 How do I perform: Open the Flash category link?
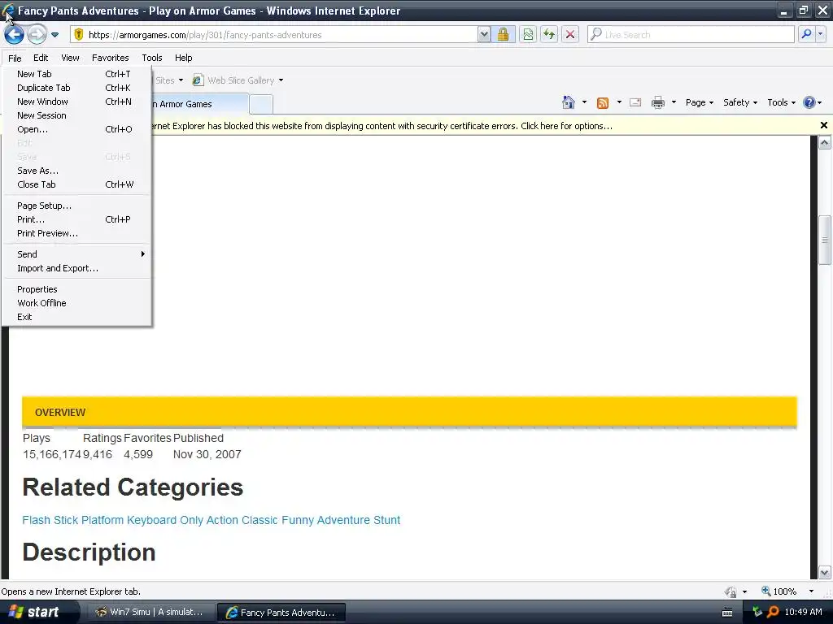(x=36, y=520)
